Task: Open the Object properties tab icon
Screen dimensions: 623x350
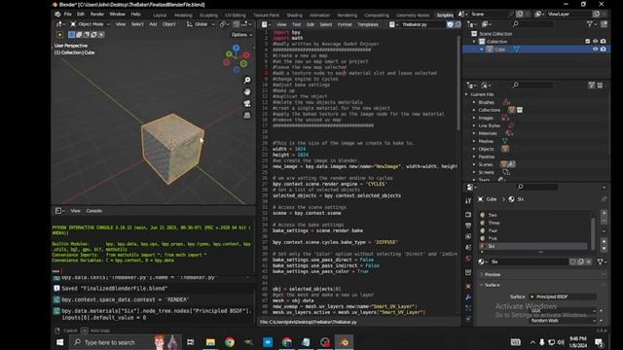Action: click(x=468, y=286)
